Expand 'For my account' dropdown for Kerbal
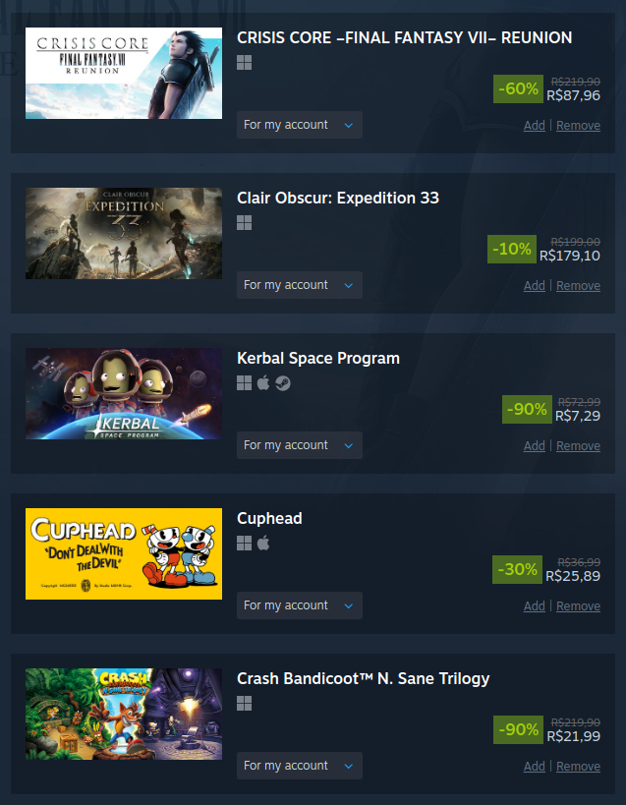The height and width of the screenshot is (805, 626). pos(300,445)
